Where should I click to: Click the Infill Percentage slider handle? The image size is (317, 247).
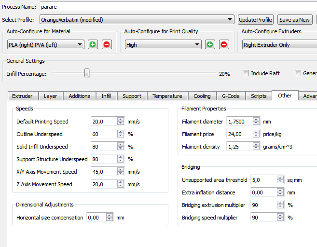(x=87, y=73)
